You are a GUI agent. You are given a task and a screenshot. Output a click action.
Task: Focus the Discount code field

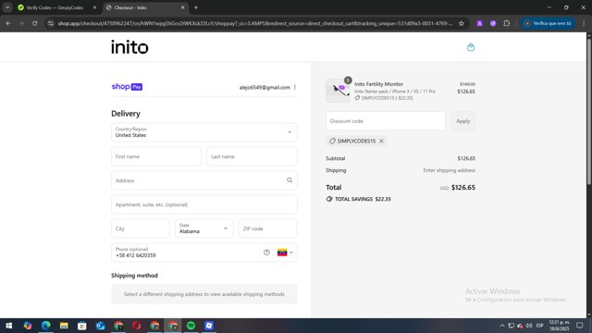[386, 121]
